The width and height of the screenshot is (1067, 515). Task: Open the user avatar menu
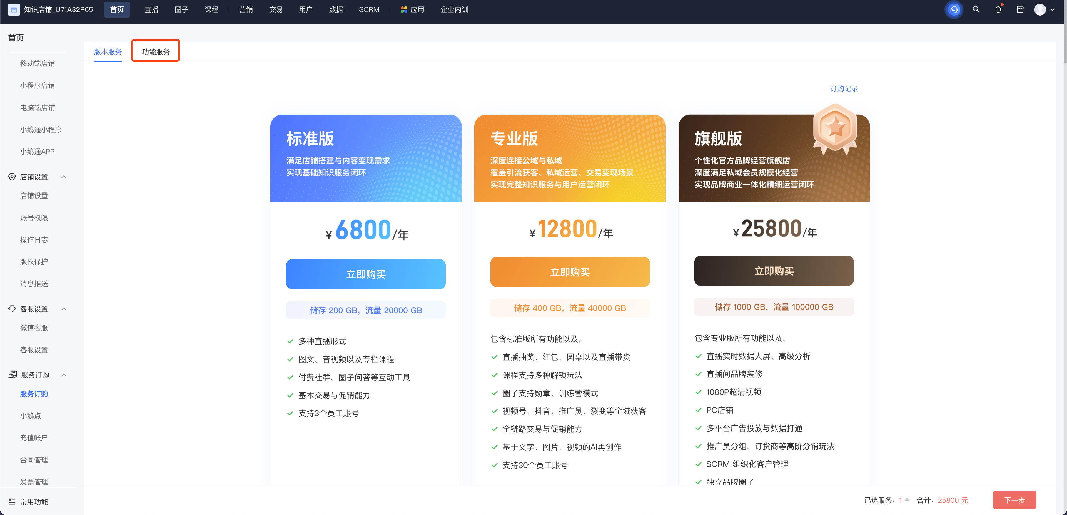[1040, 9]
